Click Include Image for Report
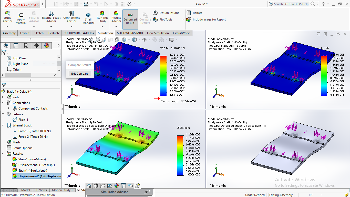Viewport: 350px width, 197px height. (206, 19)
